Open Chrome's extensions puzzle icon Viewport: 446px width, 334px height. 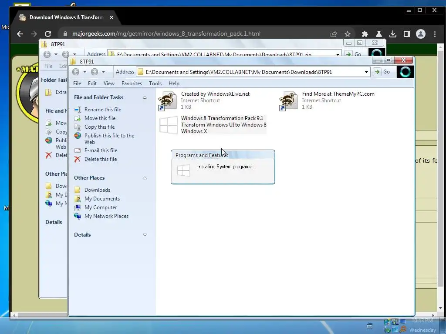click(365, 34)
